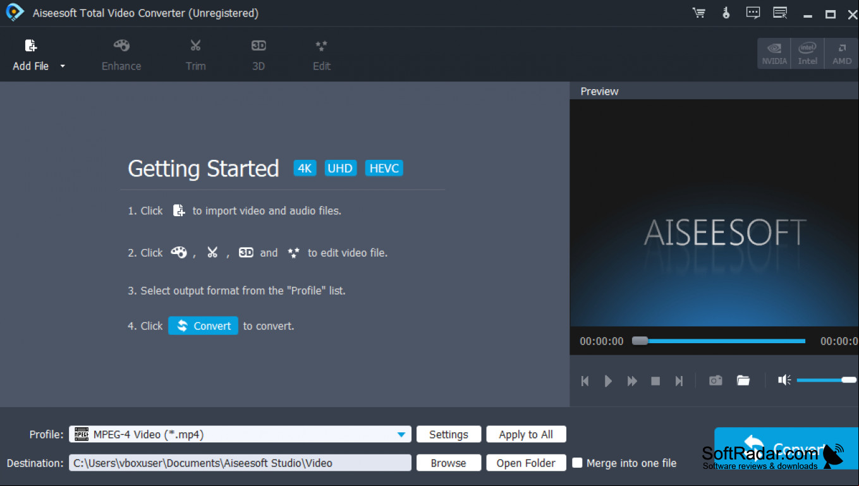Click the Add File button

[x=30, y=55]
